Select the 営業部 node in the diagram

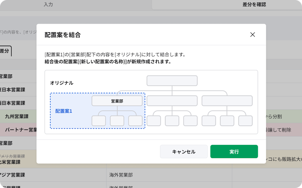point(117,101)
